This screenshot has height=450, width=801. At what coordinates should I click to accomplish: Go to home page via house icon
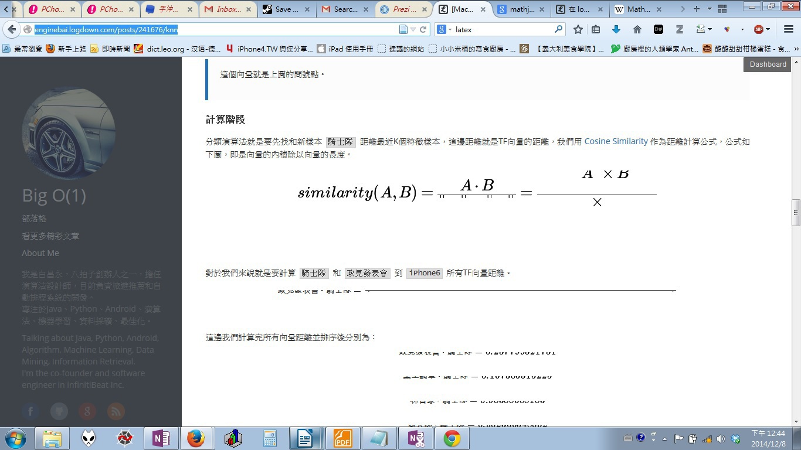click(x=637, y=29)
